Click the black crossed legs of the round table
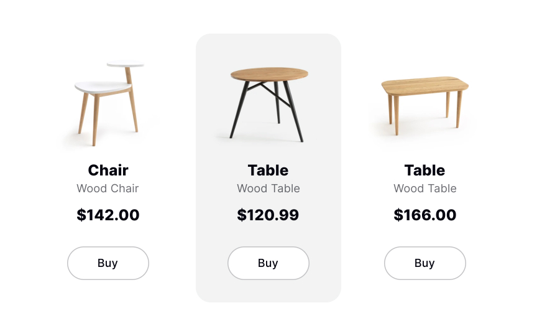 click(x=267, y=110)
